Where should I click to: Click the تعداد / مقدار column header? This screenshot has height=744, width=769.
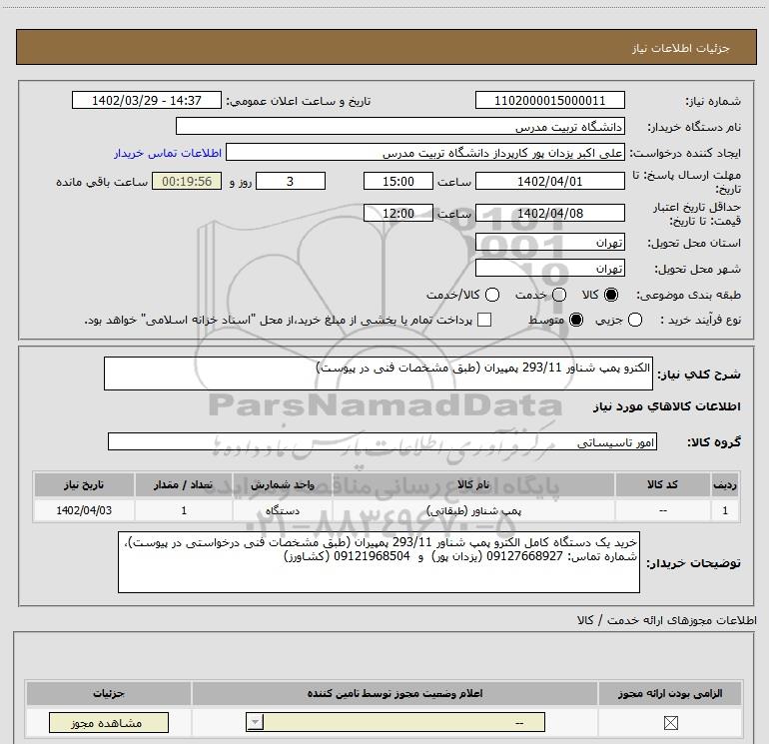(184, 484)
